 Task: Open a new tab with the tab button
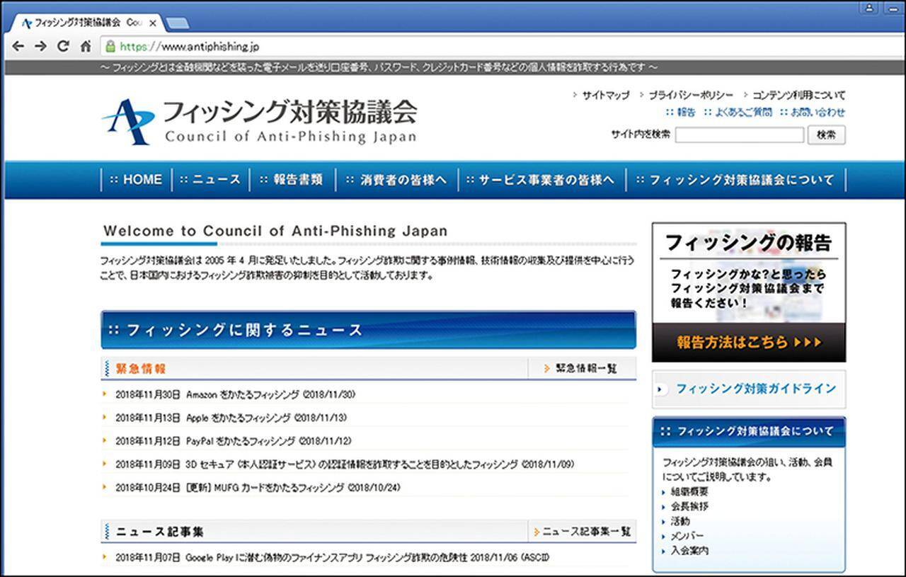coord(176,23)
